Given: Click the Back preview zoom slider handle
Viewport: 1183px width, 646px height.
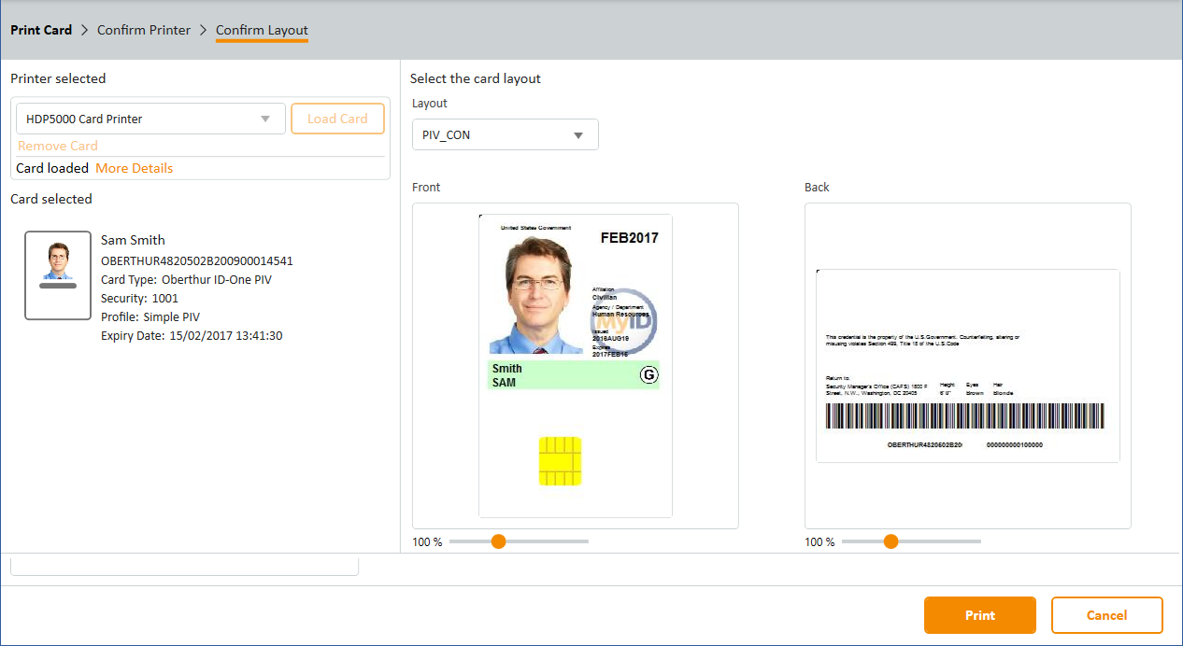Looking at the screenshot, I should click(x=891, y=541).
